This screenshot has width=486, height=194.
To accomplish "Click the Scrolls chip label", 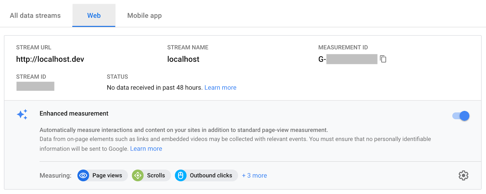I will (156, 175).
